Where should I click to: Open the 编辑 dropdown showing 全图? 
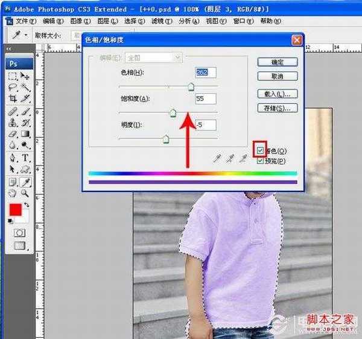(x=153, y=58)
